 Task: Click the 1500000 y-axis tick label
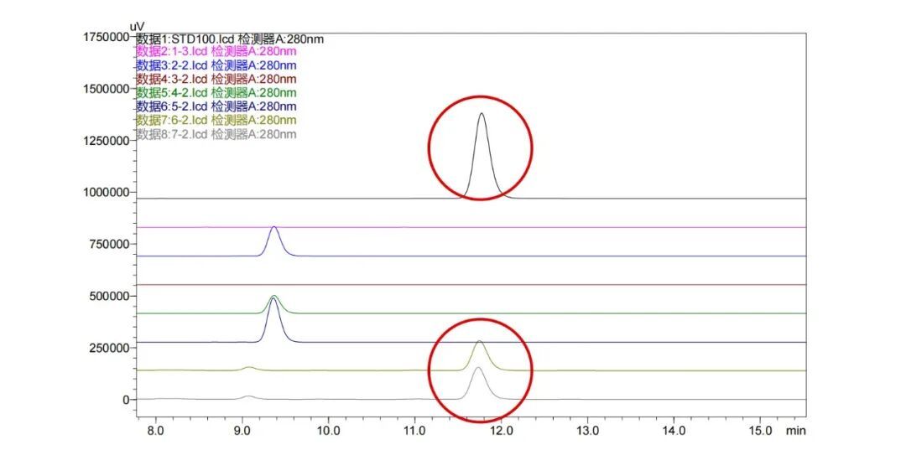107,89
